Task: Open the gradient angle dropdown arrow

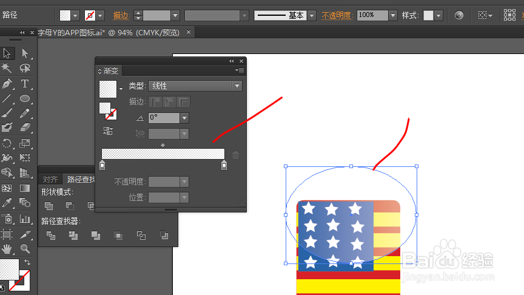Action: pos(184,118)
